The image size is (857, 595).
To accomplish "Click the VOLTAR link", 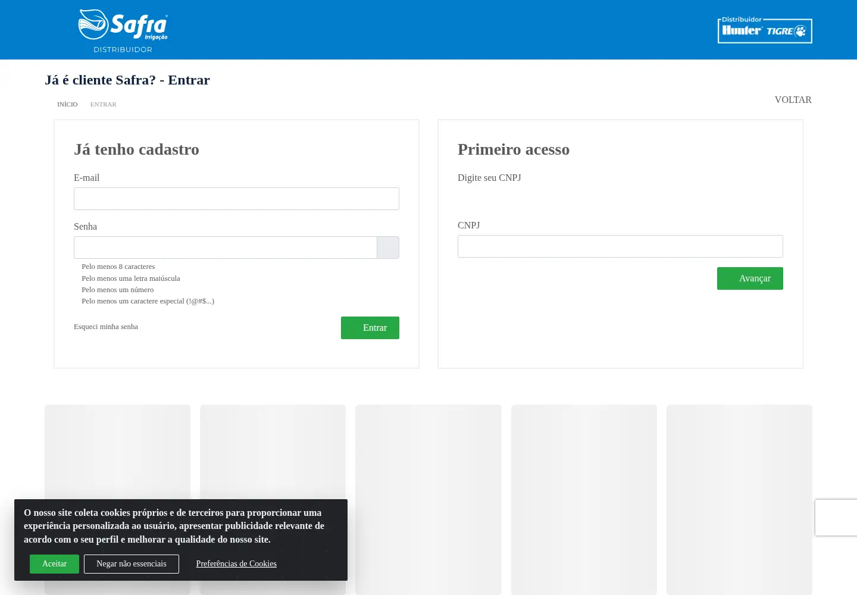I will tap(793, 99).
